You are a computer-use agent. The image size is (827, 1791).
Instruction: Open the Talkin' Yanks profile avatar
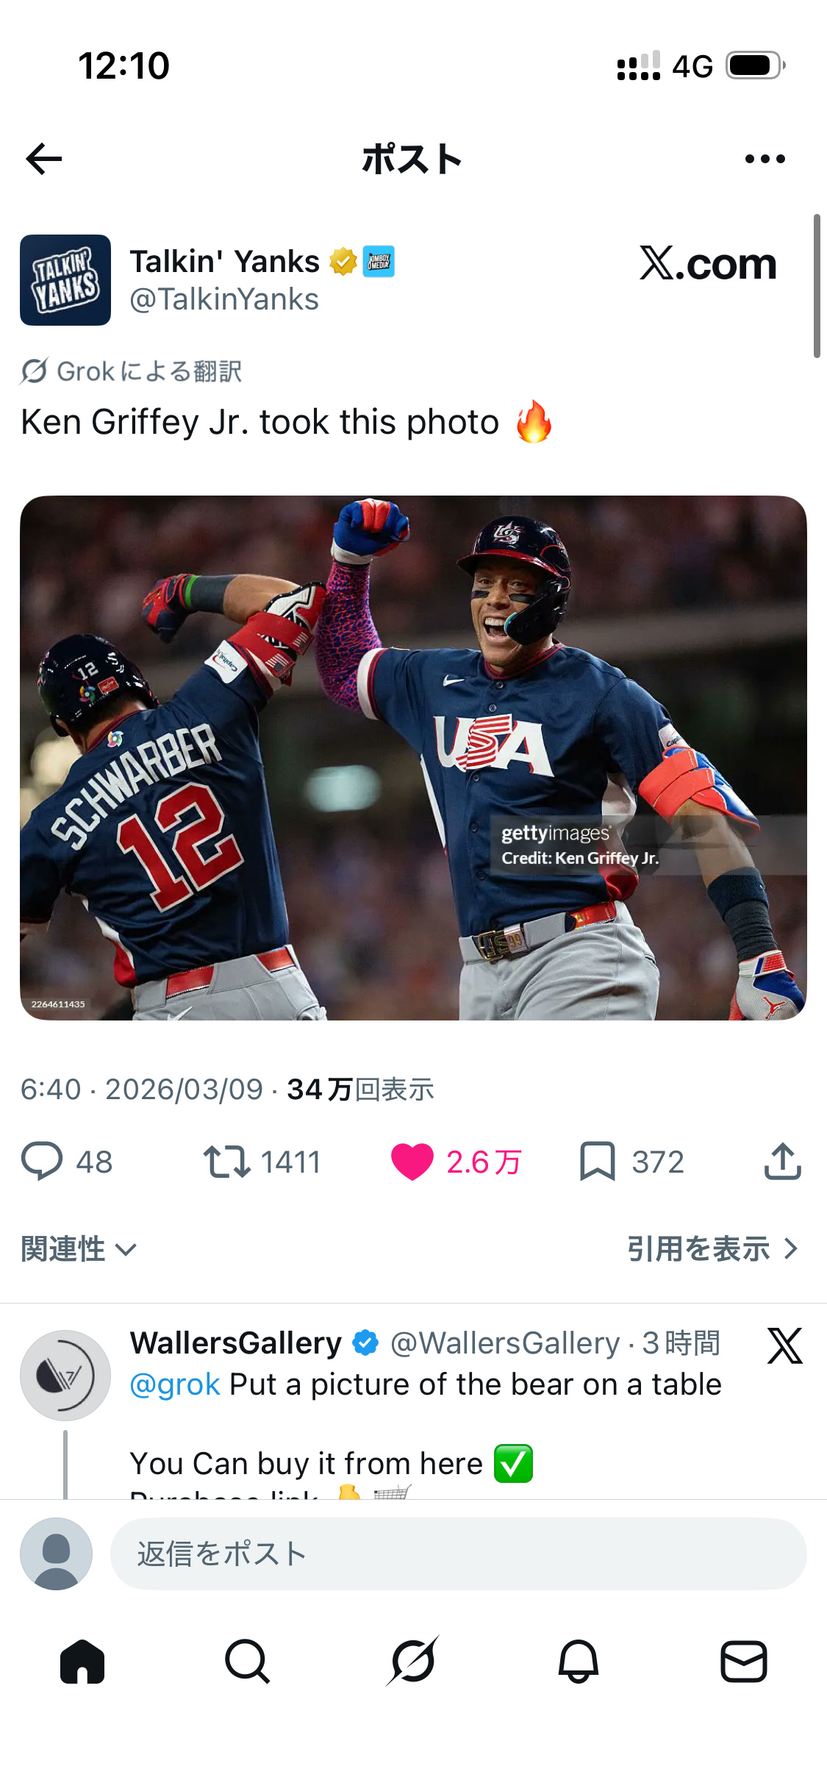pos(65,280)
